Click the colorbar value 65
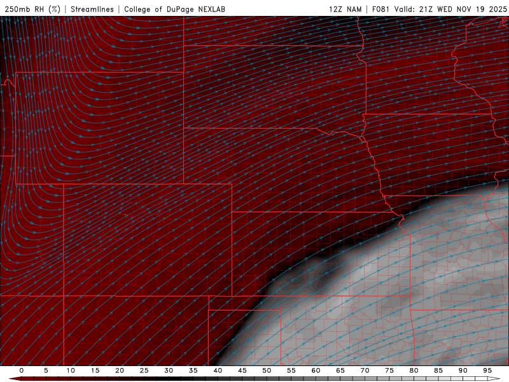 coord(340,371)
